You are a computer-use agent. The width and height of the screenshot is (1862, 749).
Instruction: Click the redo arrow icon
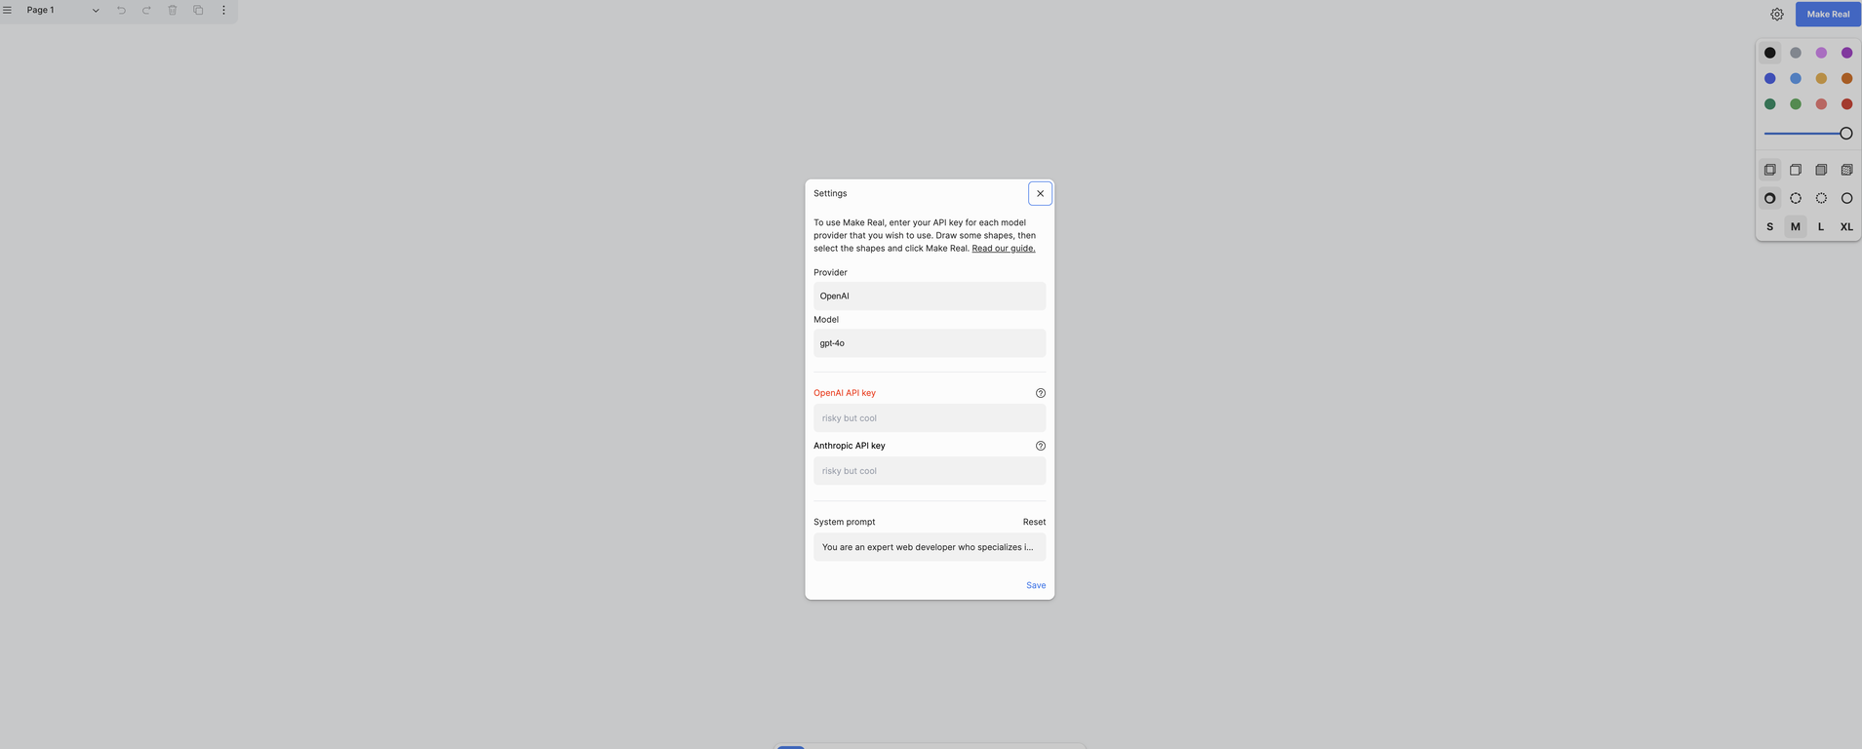146,10
